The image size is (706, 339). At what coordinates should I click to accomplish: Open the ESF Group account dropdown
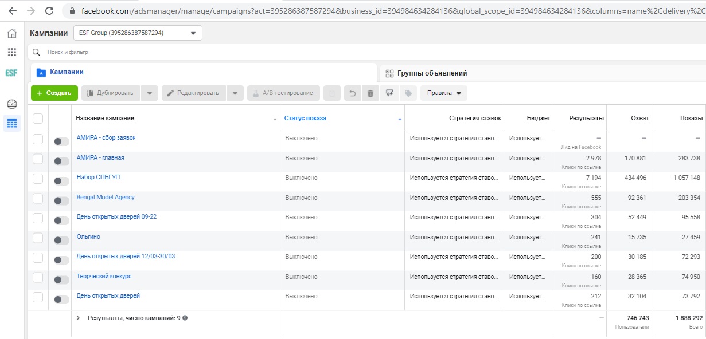pyautogui.click(x=138, y=33)
